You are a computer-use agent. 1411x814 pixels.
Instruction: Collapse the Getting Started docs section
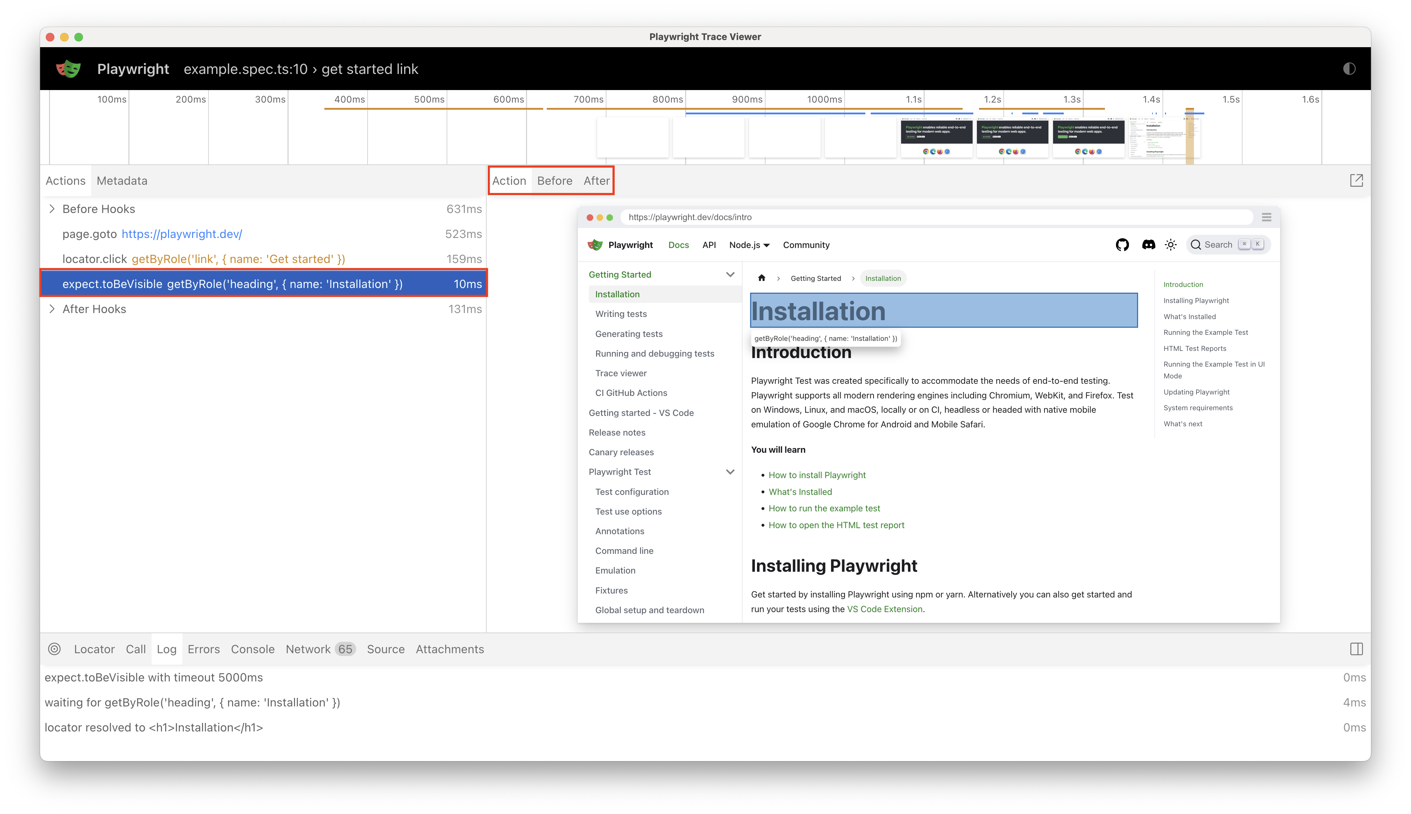click(x=729, y=274)
